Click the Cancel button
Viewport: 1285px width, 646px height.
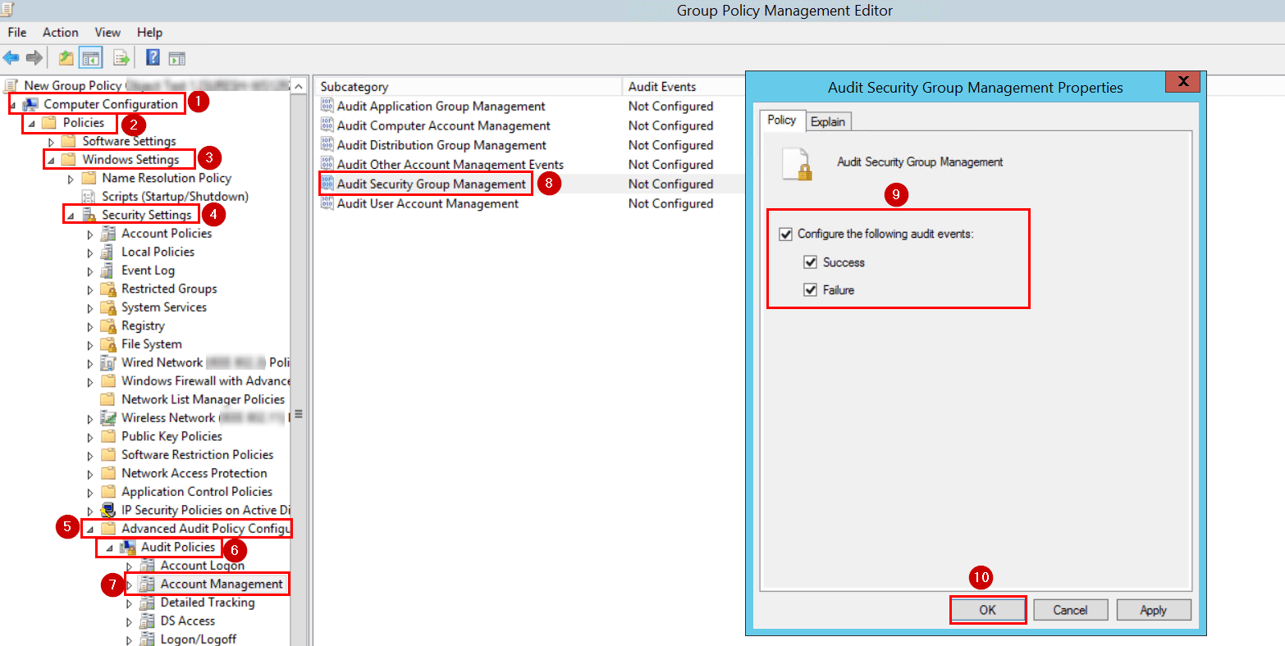(1071, 609)
